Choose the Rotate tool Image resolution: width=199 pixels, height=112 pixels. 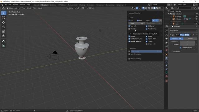click(x=4, y=27)
